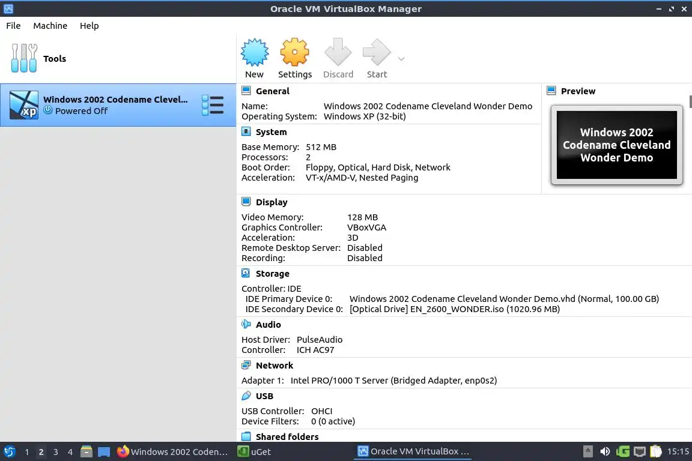Viewport: 692px width, 461px height.
Task: Switch to workspace 3 in taskbar
Action: [56, 452]
